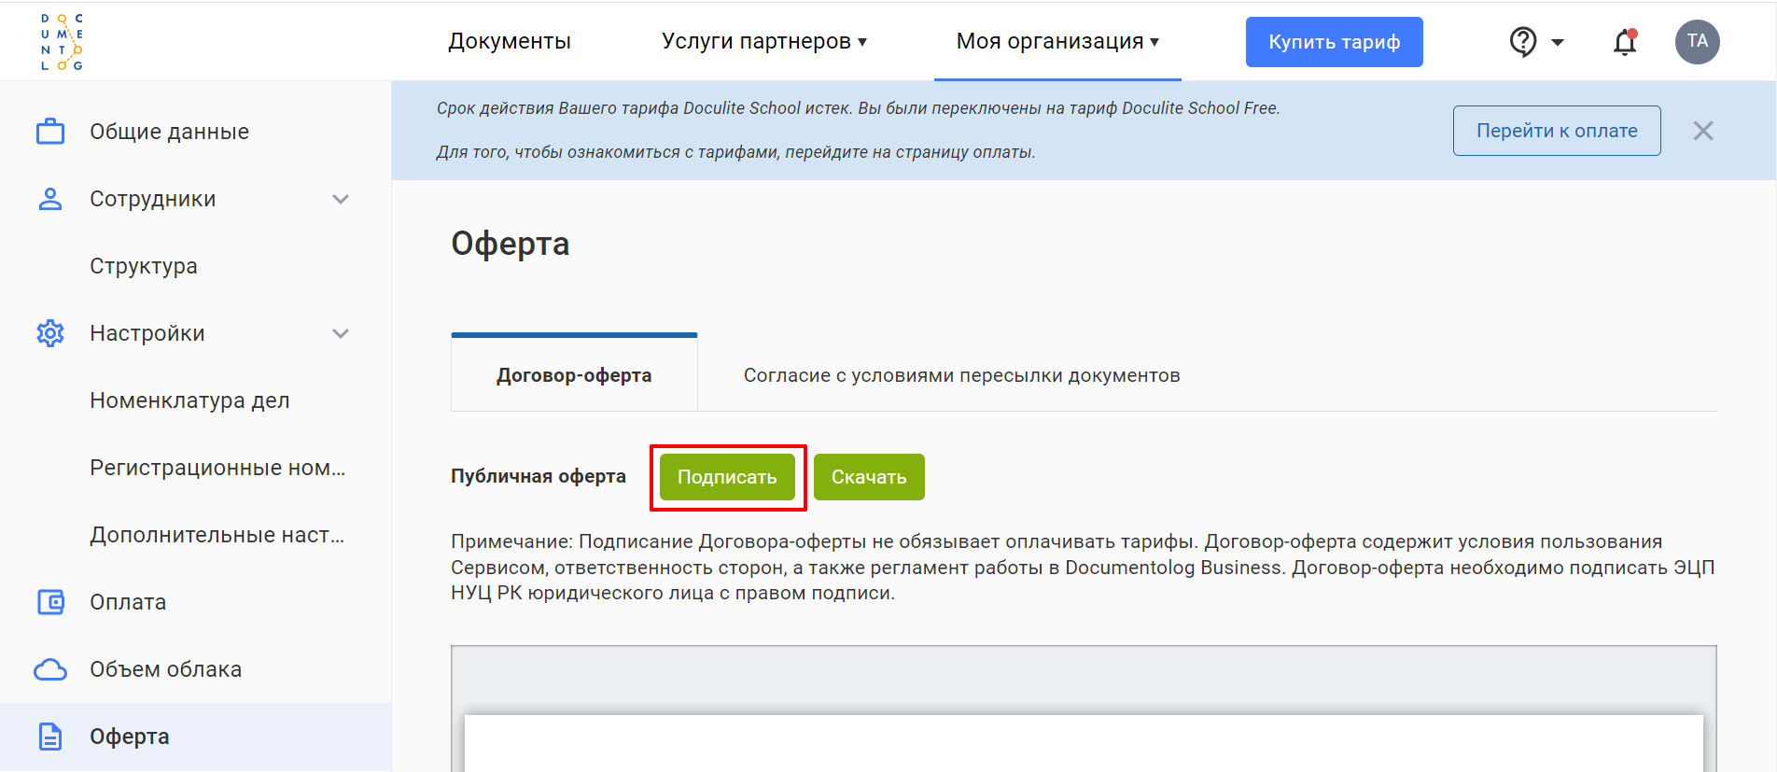Open the Документы menu item
Image resolution: width=1777 pixels, height=772 pixels.
509,42
